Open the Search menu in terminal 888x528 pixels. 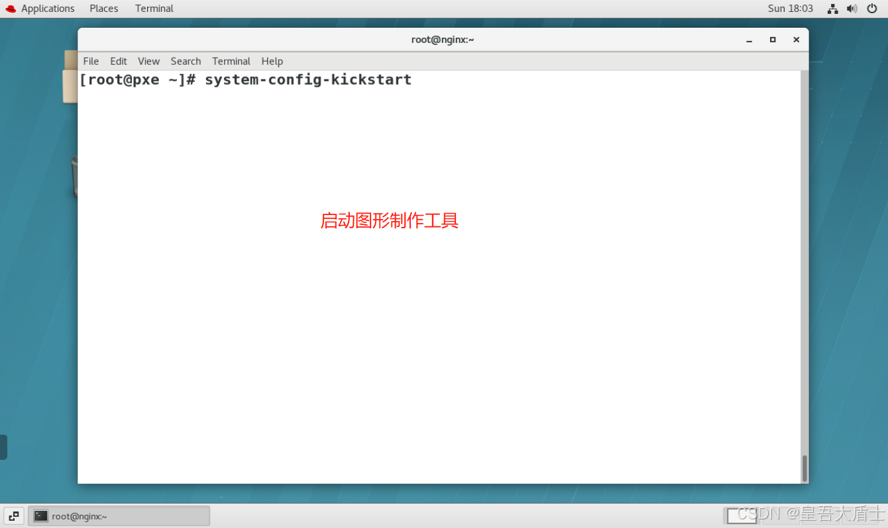coord(186,61)
